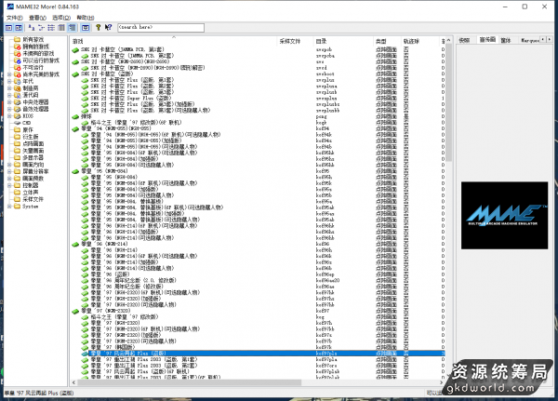
Task: Switch to details view toolbar icon
Action: click(61, 27)
